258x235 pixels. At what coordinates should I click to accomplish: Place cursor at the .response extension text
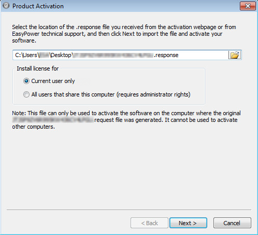point(166,55)
